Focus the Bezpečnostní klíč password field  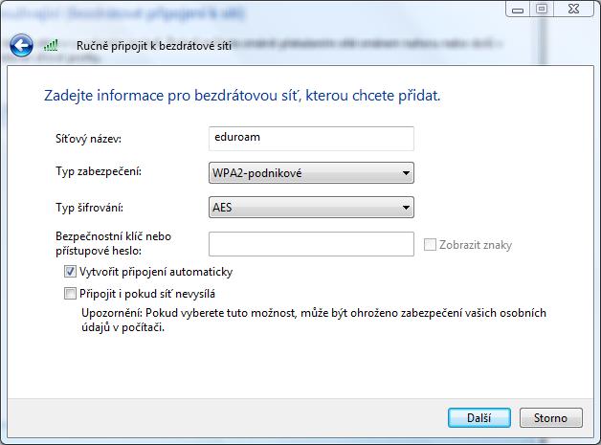click(x=311, y=244)
